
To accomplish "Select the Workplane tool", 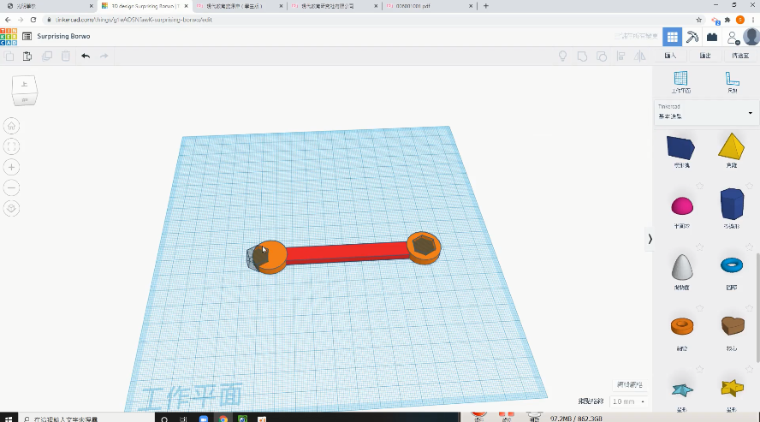I will click(681, 82).
